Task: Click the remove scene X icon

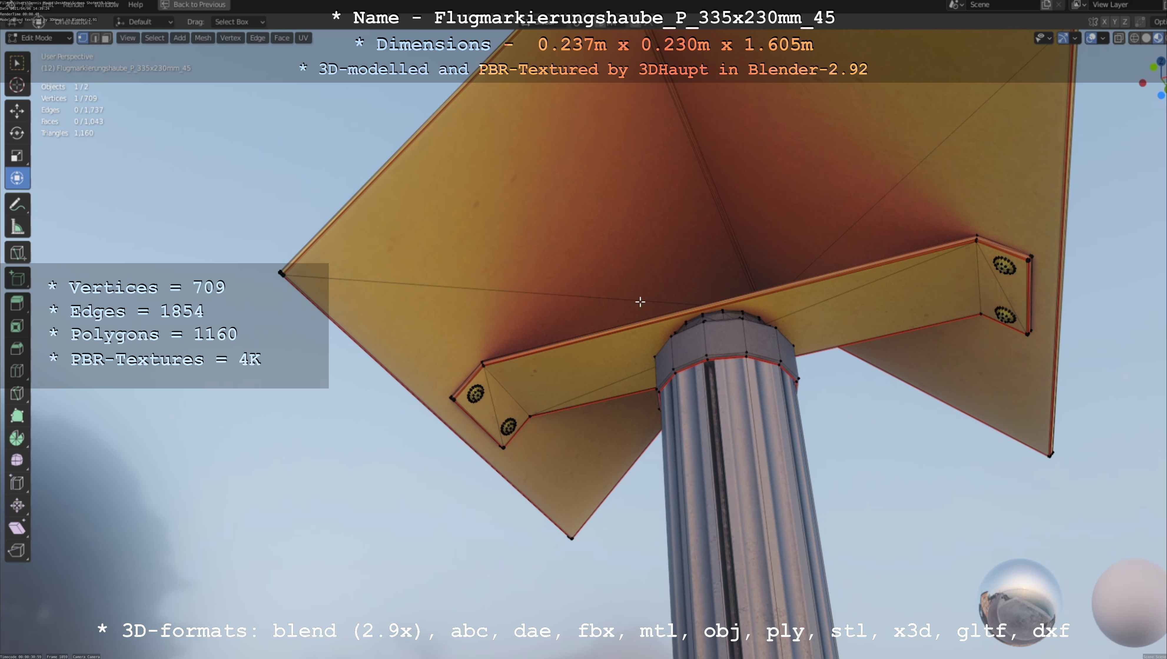Action: point(1059,4)
